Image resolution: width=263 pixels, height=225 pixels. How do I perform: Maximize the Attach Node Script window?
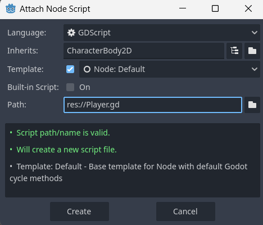[x=215, y=8]
